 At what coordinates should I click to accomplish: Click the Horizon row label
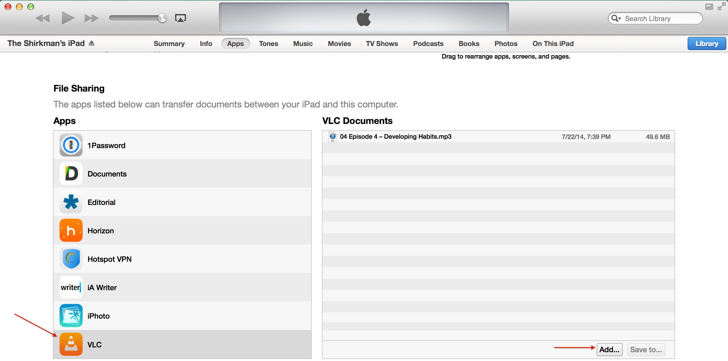coord(101,231)
